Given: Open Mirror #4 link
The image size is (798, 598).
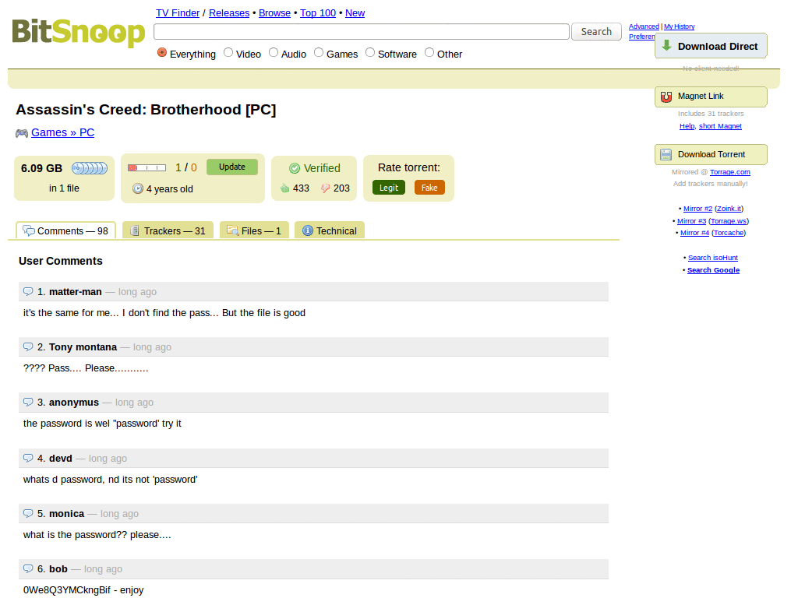Looking at the screenshot, I should click(694, 233).
